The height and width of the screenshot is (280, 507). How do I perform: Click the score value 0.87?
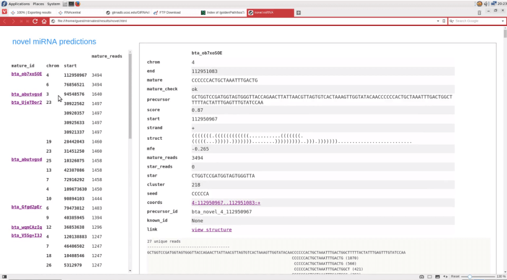(197, 110)
